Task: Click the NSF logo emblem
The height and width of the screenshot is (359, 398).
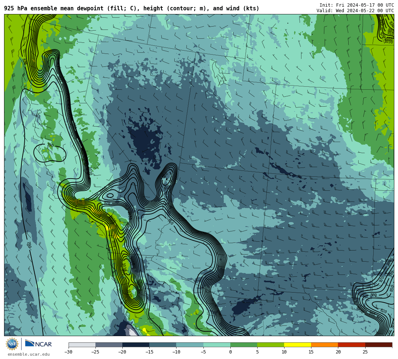Action: tap(12, 344)
